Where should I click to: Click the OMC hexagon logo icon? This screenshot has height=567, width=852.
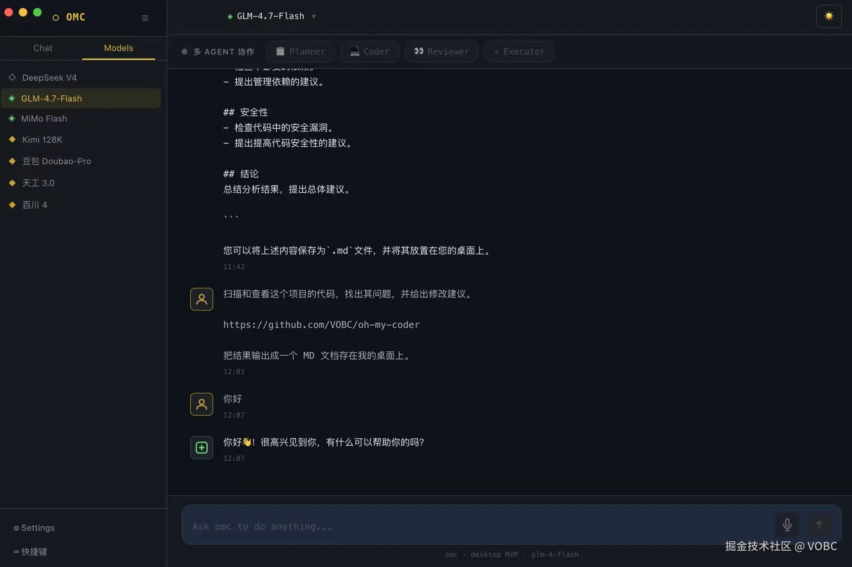(56, 18)
